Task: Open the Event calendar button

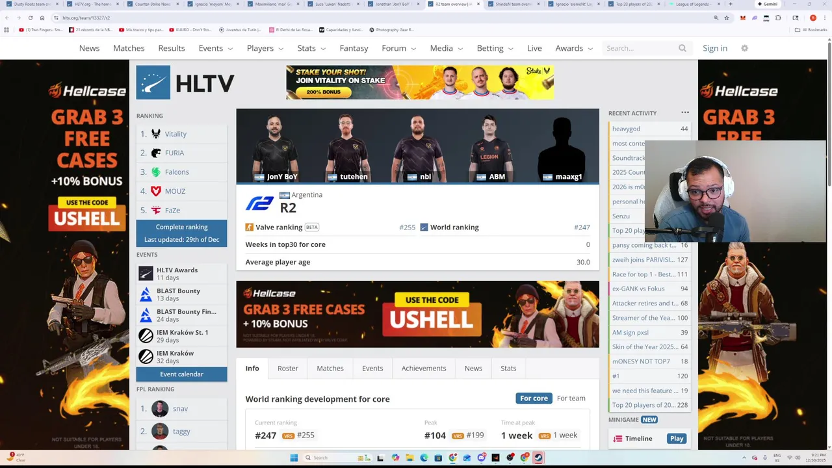Action: (x=181, y=374)
